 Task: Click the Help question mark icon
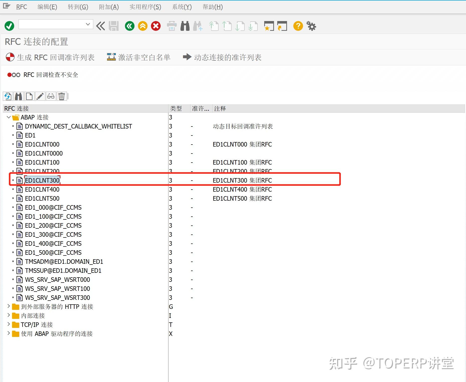click(x=298, y=26)
